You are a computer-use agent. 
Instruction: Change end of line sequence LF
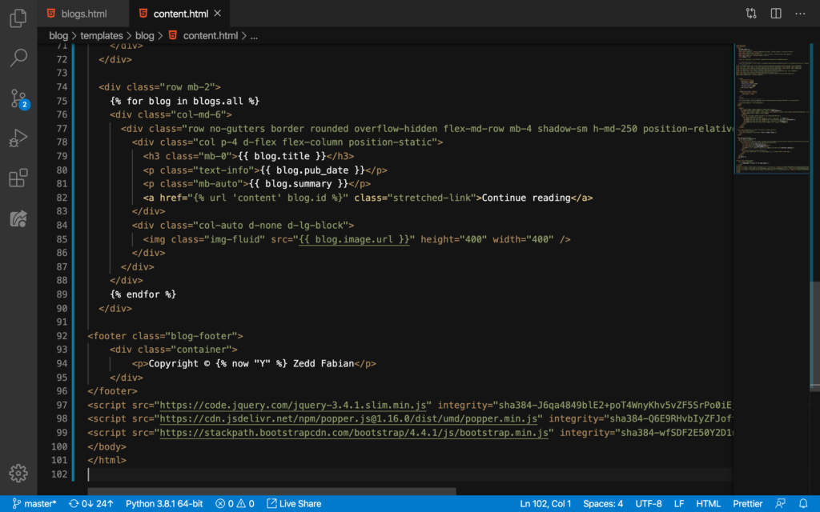679,504
